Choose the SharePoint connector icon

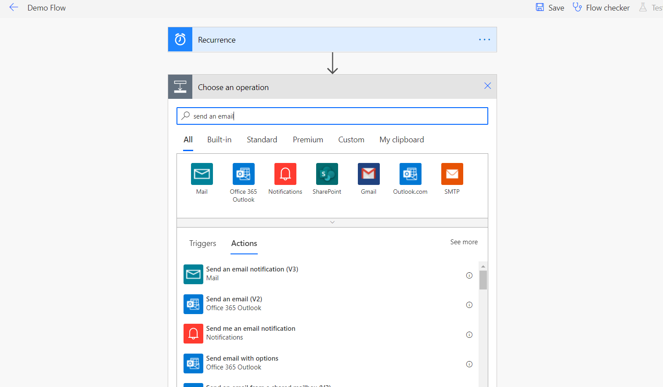click(x=327, y=174)
